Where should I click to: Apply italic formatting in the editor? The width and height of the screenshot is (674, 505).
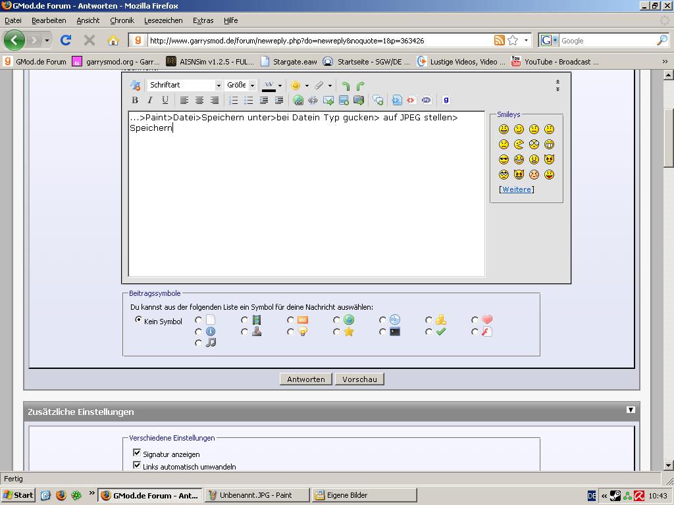pyautogui.click(x=150, y=101)
